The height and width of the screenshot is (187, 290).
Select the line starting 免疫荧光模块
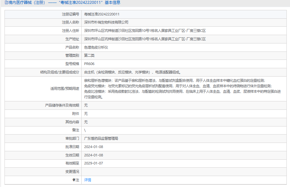click(x=178, y=86)
